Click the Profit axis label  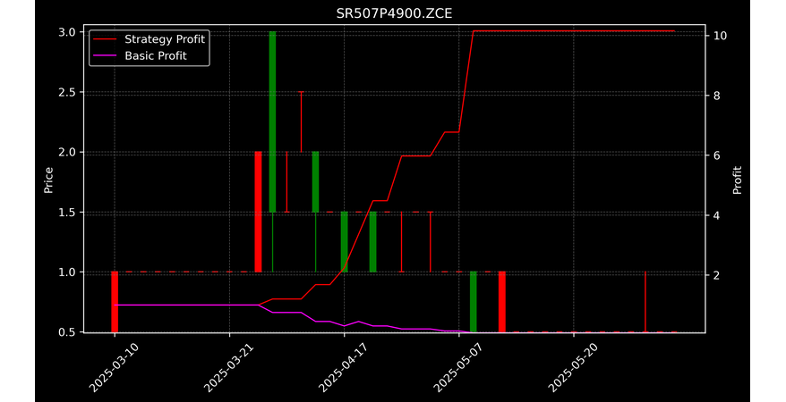point(737,180)
